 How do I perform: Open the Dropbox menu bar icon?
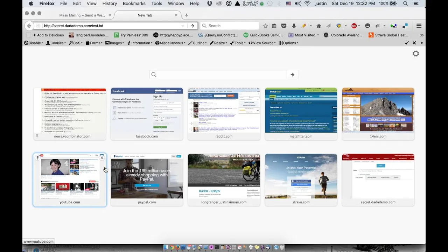(210, 3)
